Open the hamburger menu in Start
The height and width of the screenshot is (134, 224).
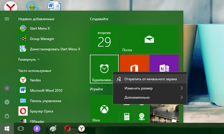pyautogui.click(x=7, y=19)
